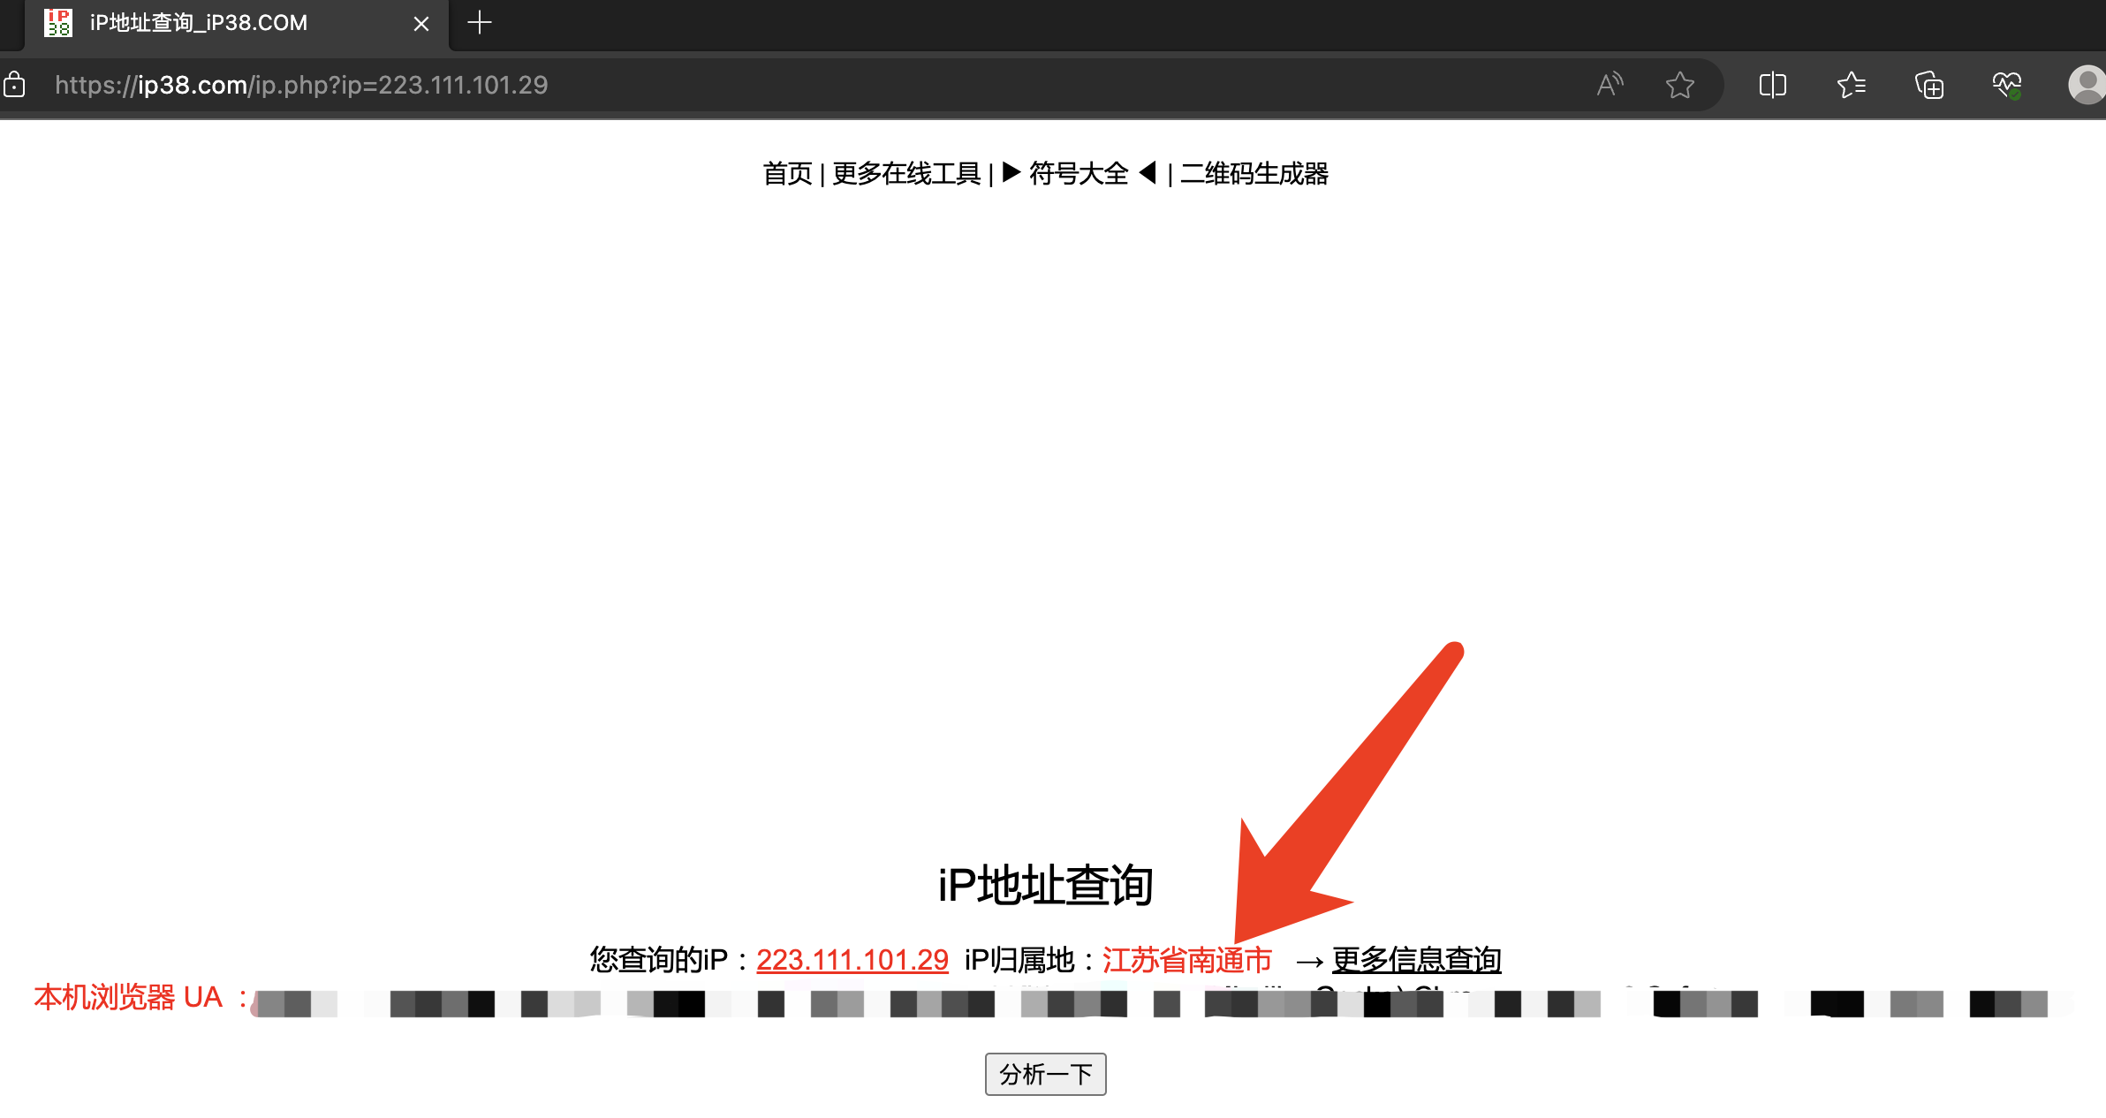Image resolution: width=2106 pixels, height=1118 pixels.
Task: Open the Browser essentials heart icon
Action: click(2006, 85)
